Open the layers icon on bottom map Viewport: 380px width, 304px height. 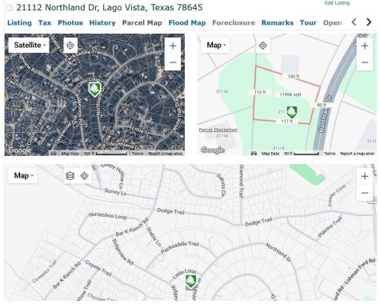point(70,176)
